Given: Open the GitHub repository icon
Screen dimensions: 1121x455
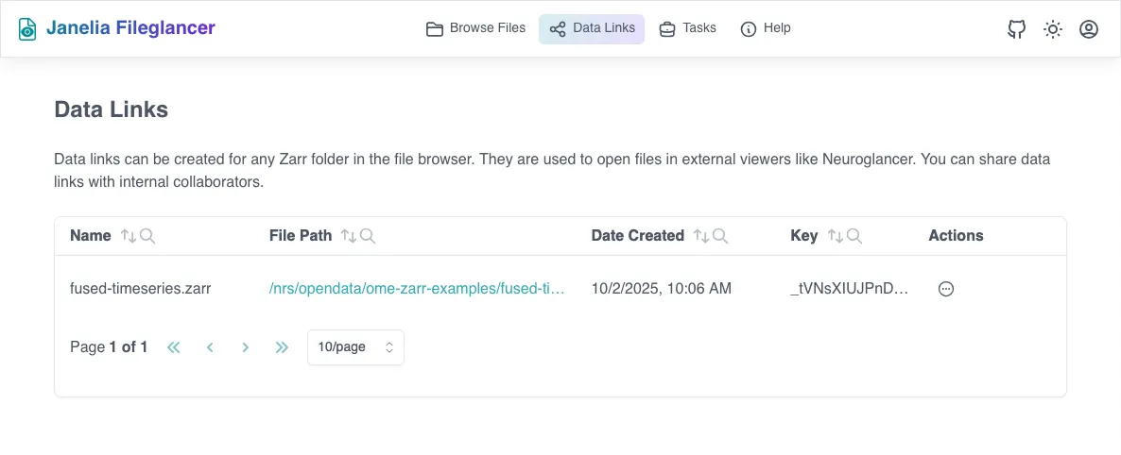Looking at the screenshot, I should point(1017,29).
